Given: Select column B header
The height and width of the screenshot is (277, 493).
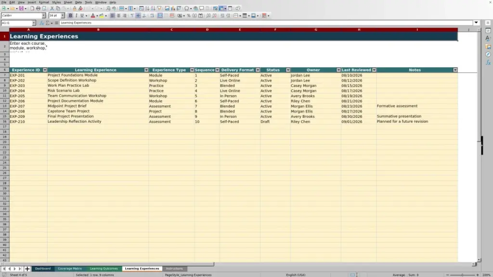Looking at the screenshot, I should 98,29.
